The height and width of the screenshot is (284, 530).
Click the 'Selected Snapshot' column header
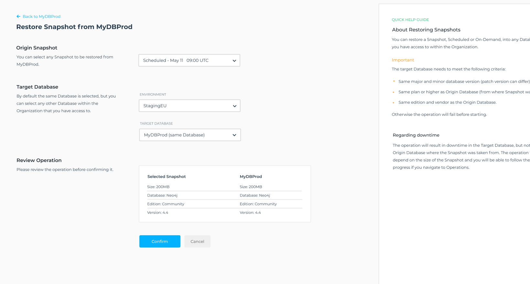[x=166, y=177]
